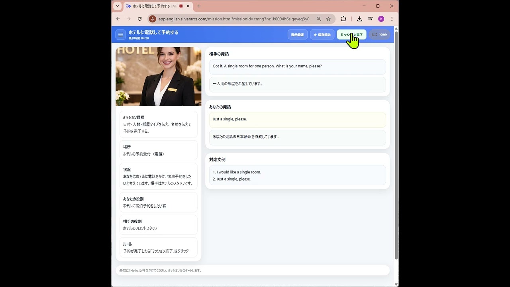Select the ホテルに電話して予約する browser tab

[158, 6]
